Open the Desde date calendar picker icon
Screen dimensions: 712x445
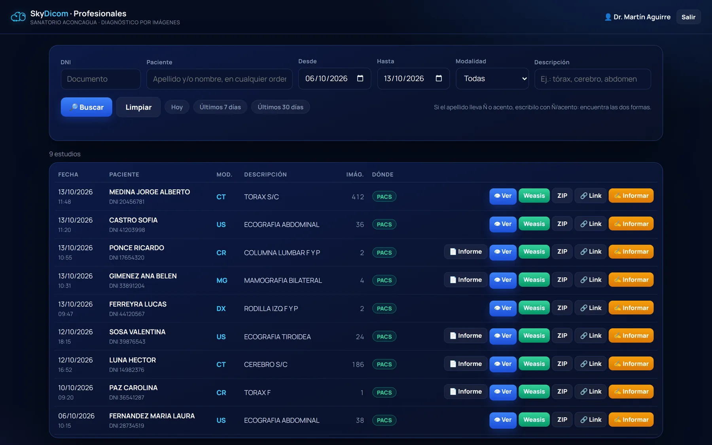[x=360, y=78]
